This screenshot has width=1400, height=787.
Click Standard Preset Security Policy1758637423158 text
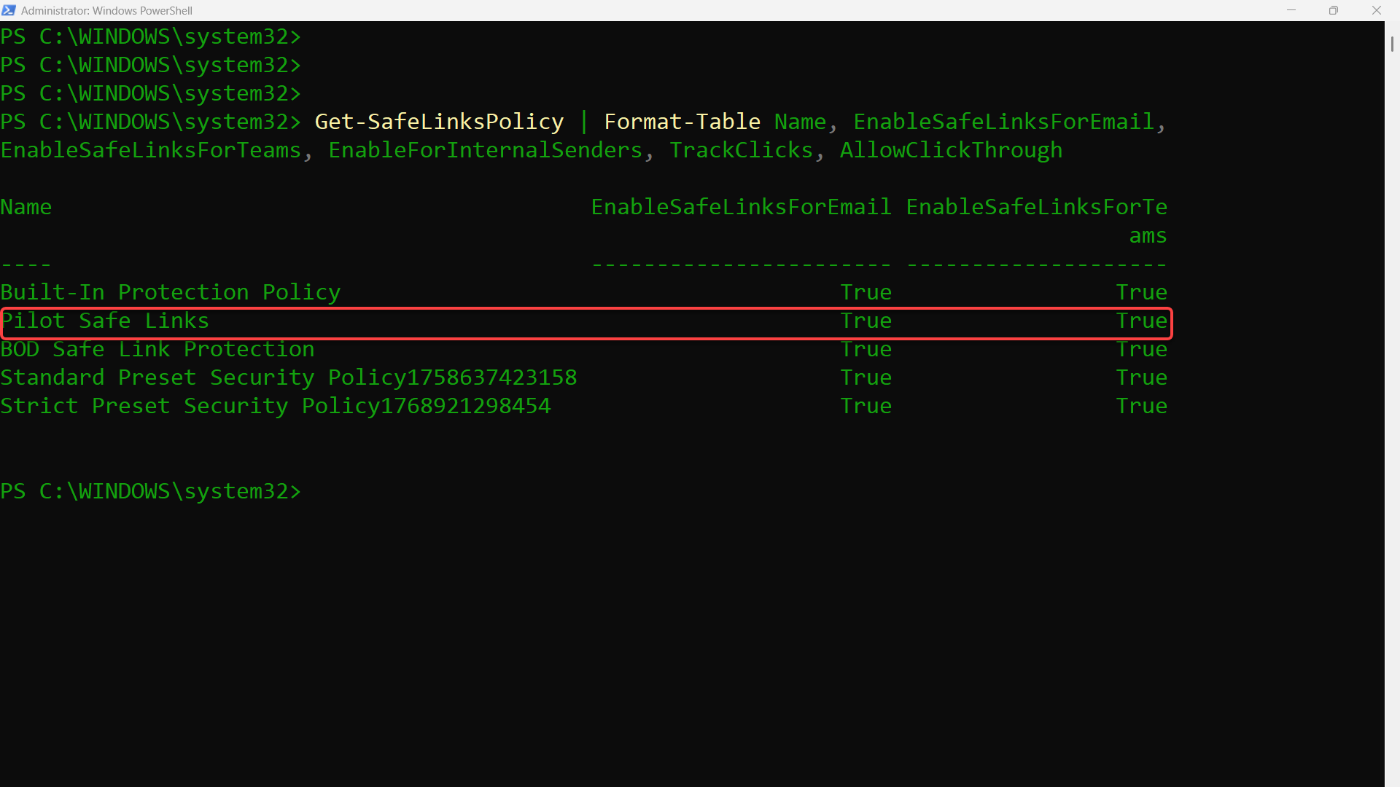tap(288, 377)
